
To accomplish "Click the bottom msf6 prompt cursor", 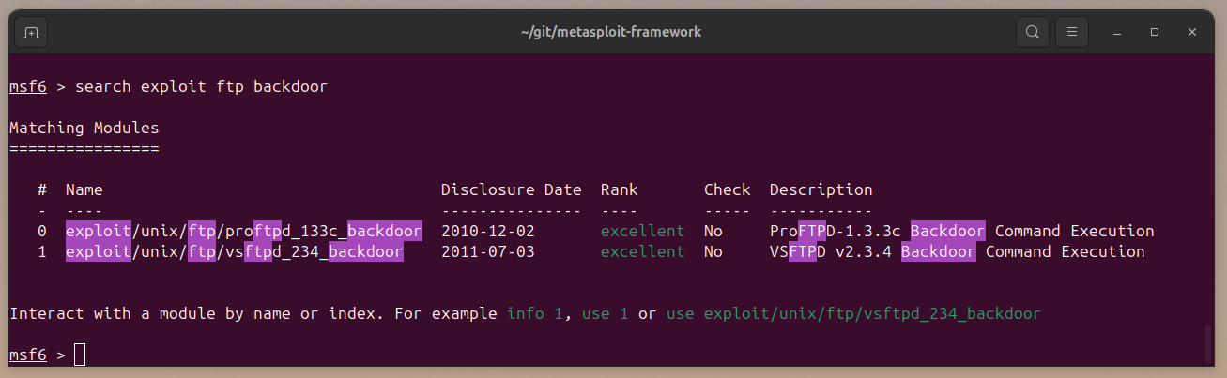I will [x=80, y=355].
